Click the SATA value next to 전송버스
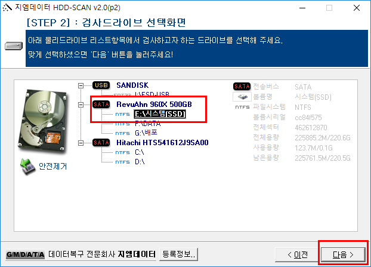Viewport: 371px width, 267px height. (x=303, y=87)
